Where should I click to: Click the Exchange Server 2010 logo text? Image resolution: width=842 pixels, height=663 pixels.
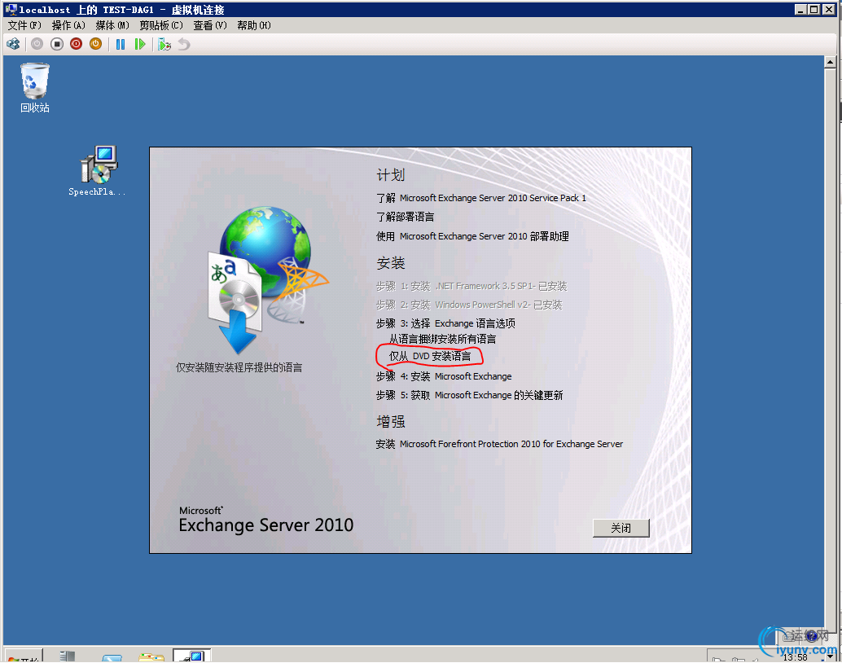265,520
